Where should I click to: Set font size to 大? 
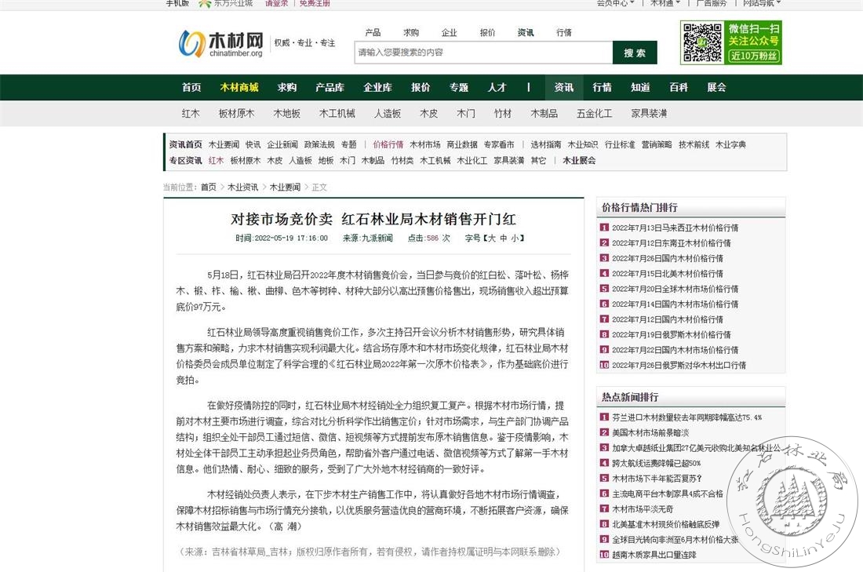click(491, 239)
